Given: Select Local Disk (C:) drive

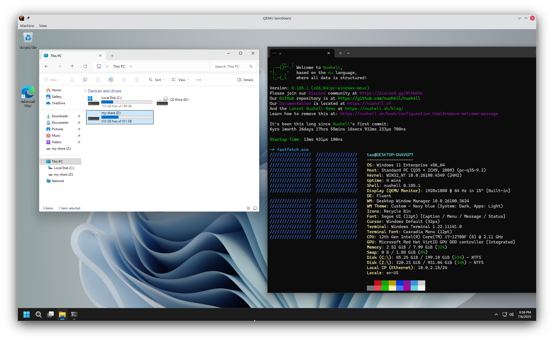Looking at the screenshot, I should [x=120, y=102].
